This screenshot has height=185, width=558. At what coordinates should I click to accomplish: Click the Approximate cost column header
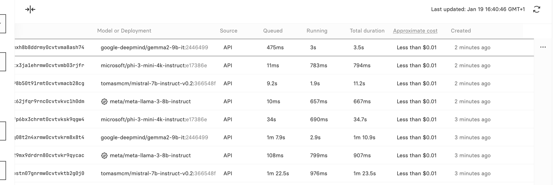415,31
